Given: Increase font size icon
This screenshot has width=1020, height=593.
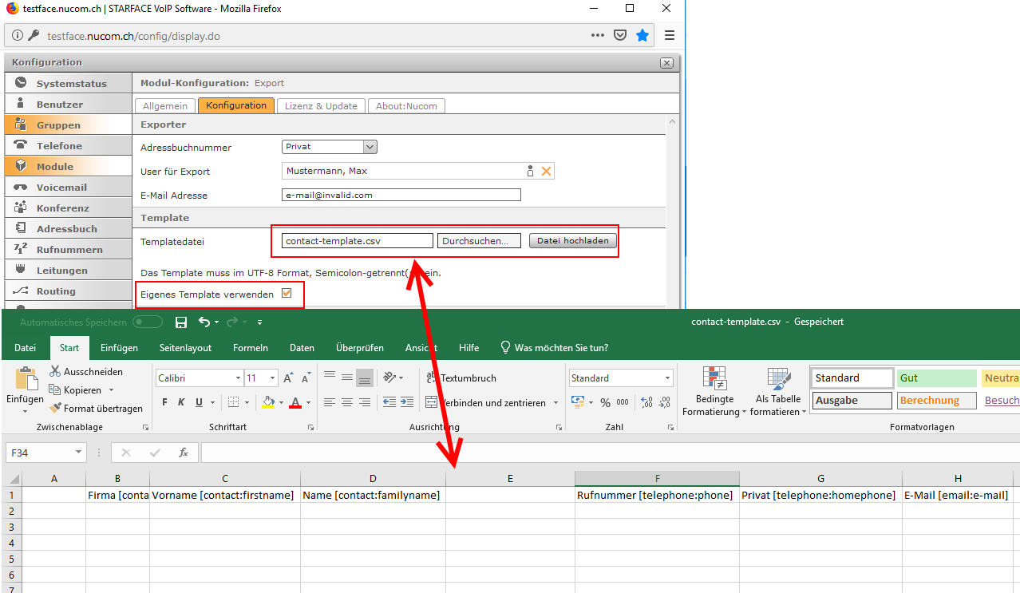Looking at the screenshot, I should coord(288,378).
